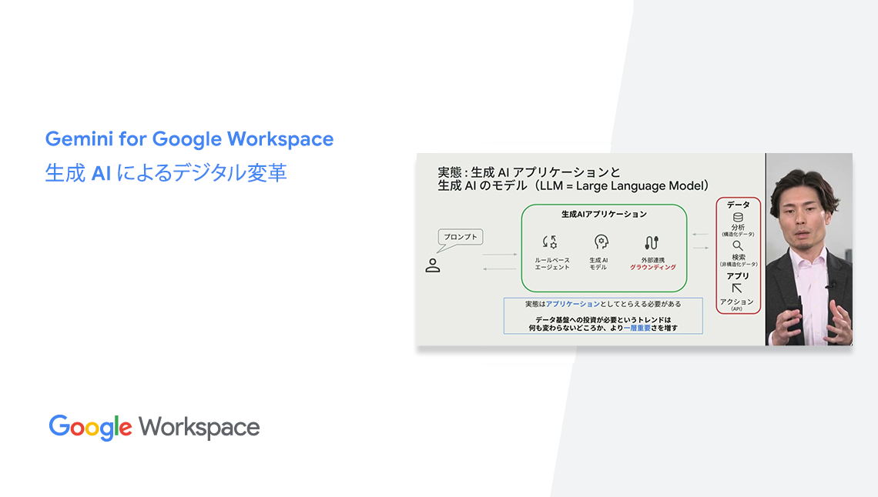Click the Gemini for Google Workspace heading

click(189, 138)
